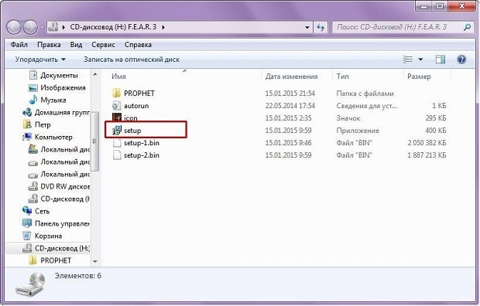
Task: Select the setup application icon
Action: coord(117,131)
